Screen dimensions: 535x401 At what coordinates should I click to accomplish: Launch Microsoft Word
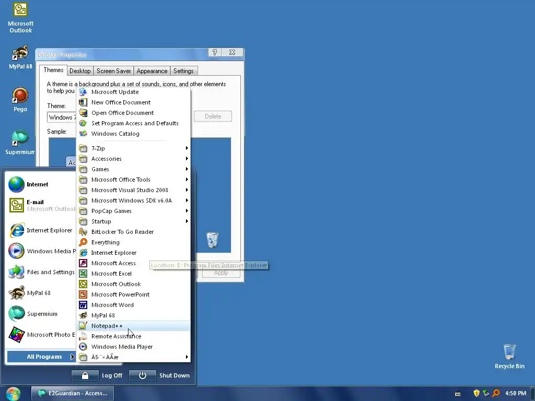[x=133, y=305]
